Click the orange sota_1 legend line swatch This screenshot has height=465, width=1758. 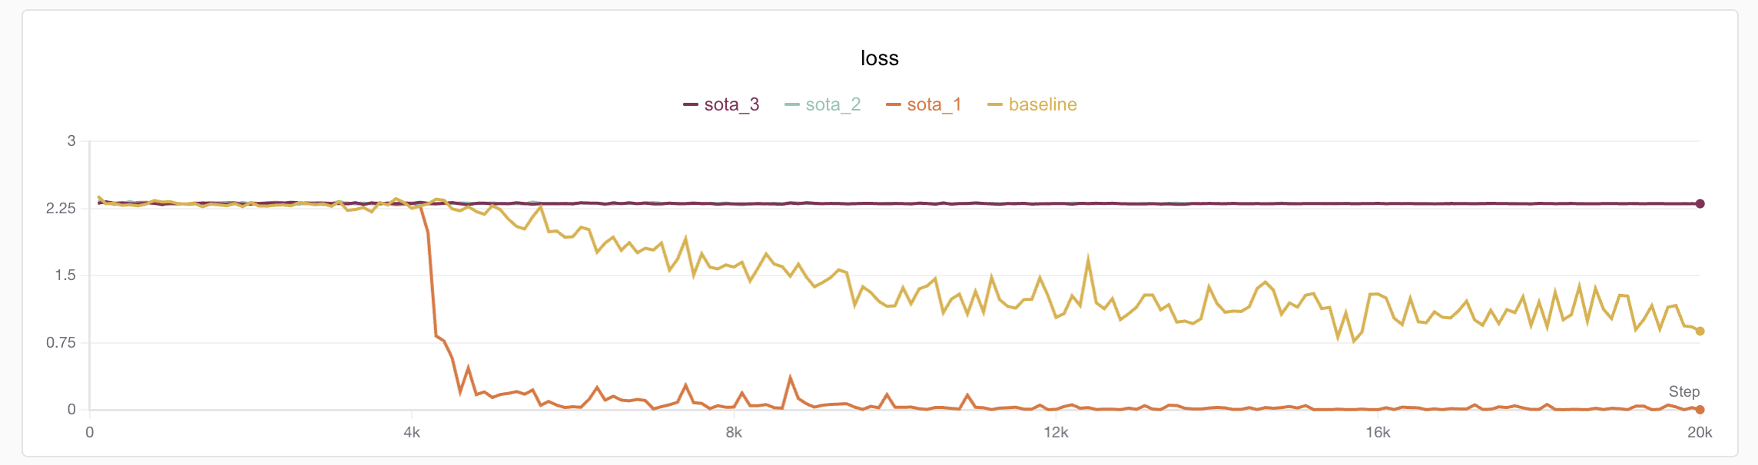(x=893, y=104)
